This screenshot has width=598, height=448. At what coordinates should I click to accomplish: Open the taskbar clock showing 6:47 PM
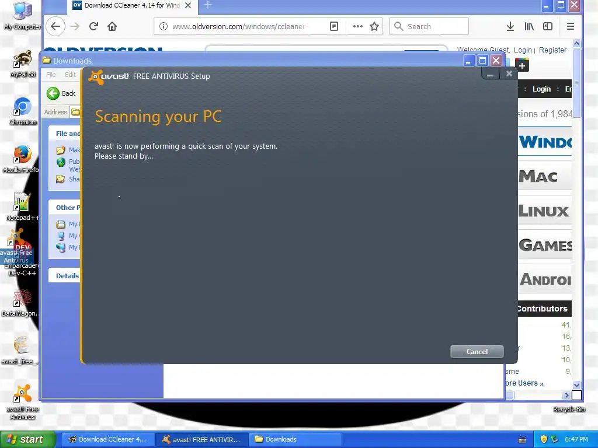(576, 439)
